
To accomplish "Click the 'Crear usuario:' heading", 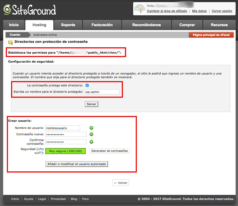I will pos(20,121).
